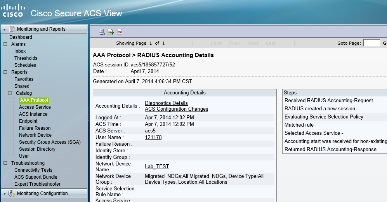Click Evaluating Service Selection Policy link
387x202 pixels.
coord(324,117)
